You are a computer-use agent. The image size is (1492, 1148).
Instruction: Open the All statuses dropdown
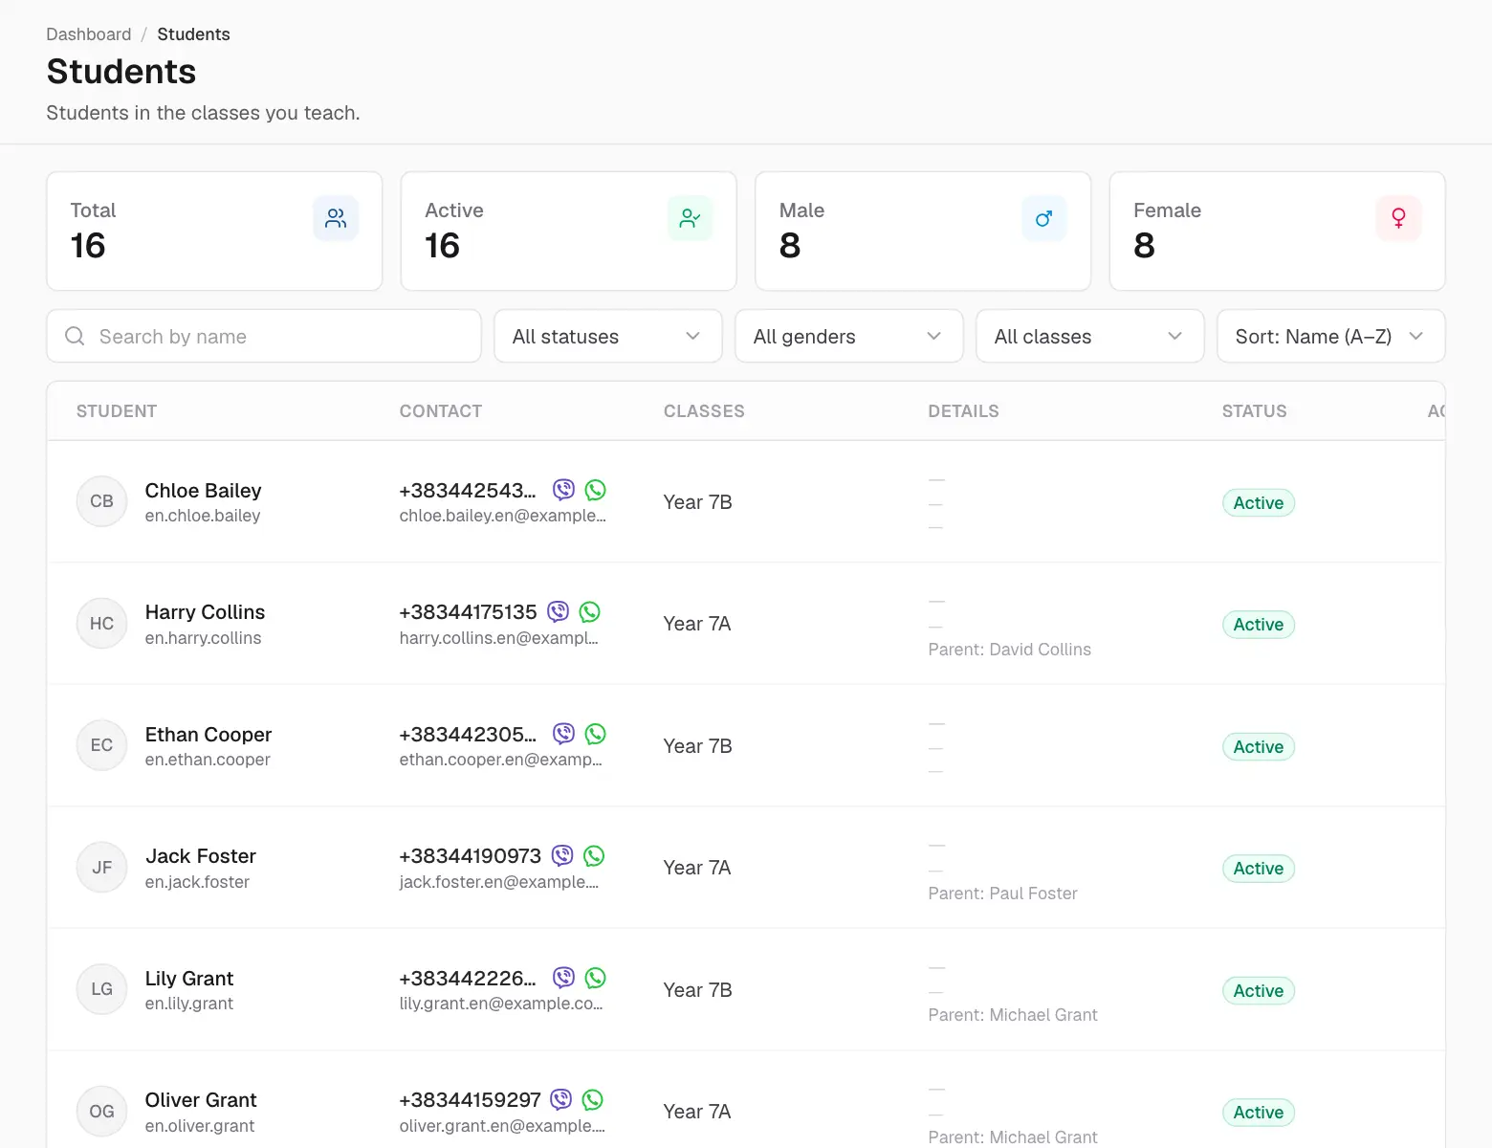tap(608, 336)
